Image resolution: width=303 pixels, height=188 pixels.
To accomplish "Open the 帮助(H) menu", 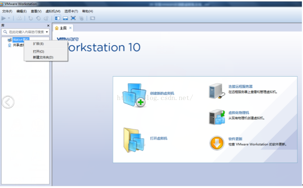I will point(88,11).
